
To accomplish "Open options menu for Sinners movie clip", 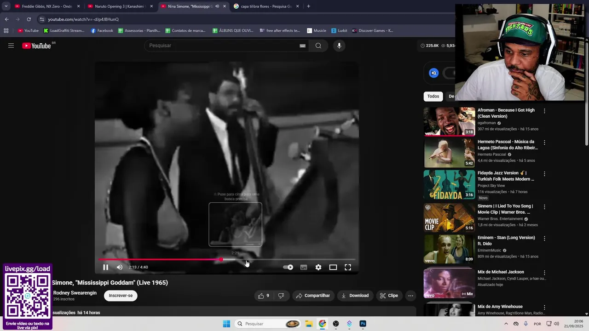I will (x=544, y=207).
